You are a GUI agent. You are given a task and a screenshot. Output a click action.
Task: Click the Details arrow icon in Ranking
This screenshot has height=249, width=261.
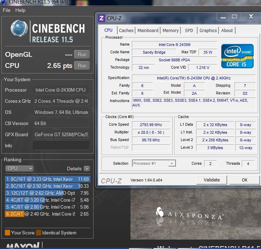pyautogui.click(x=87, y=169)
